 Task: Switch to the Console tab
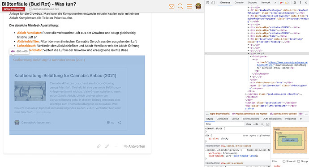(x=239, y=3)
